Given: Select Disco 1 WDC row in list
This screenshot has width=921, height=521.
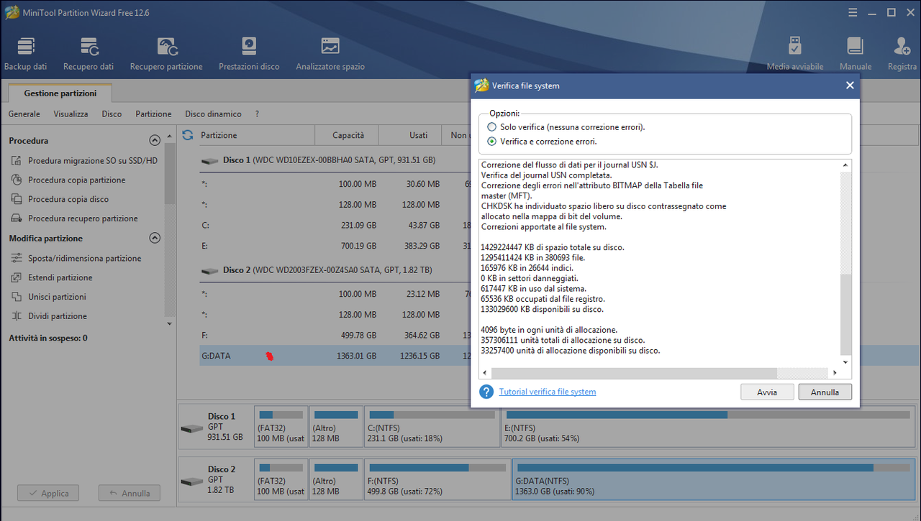Looking at the screenshot, I should click(329, 160).
